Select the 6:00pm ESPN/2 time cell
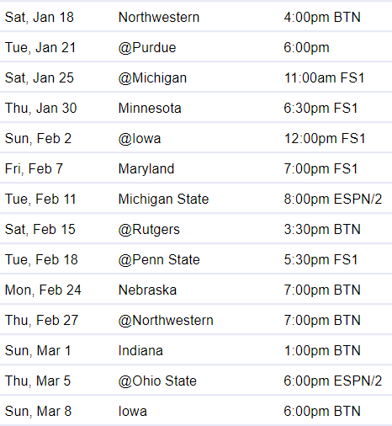392x426 pixels. (333, 381)
